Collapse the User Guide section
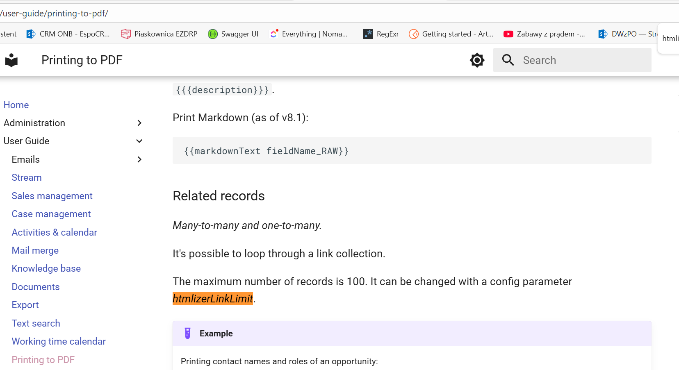 click(x=139, y=141)
